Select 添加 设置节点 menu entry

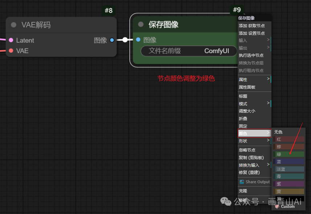tap(254, 33)
